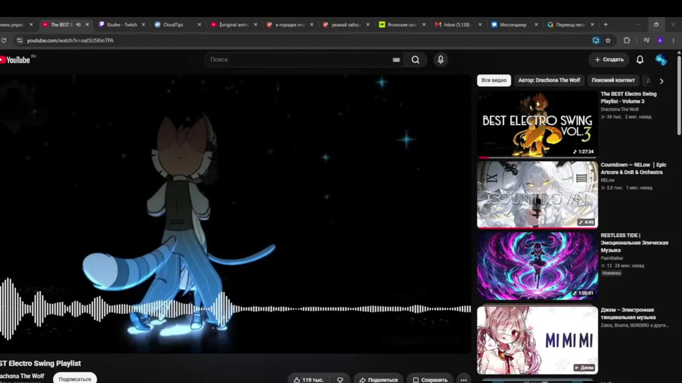
Task: Click the translate page icon in address bar
Action: pyautogui.click(x=596, y=40)
